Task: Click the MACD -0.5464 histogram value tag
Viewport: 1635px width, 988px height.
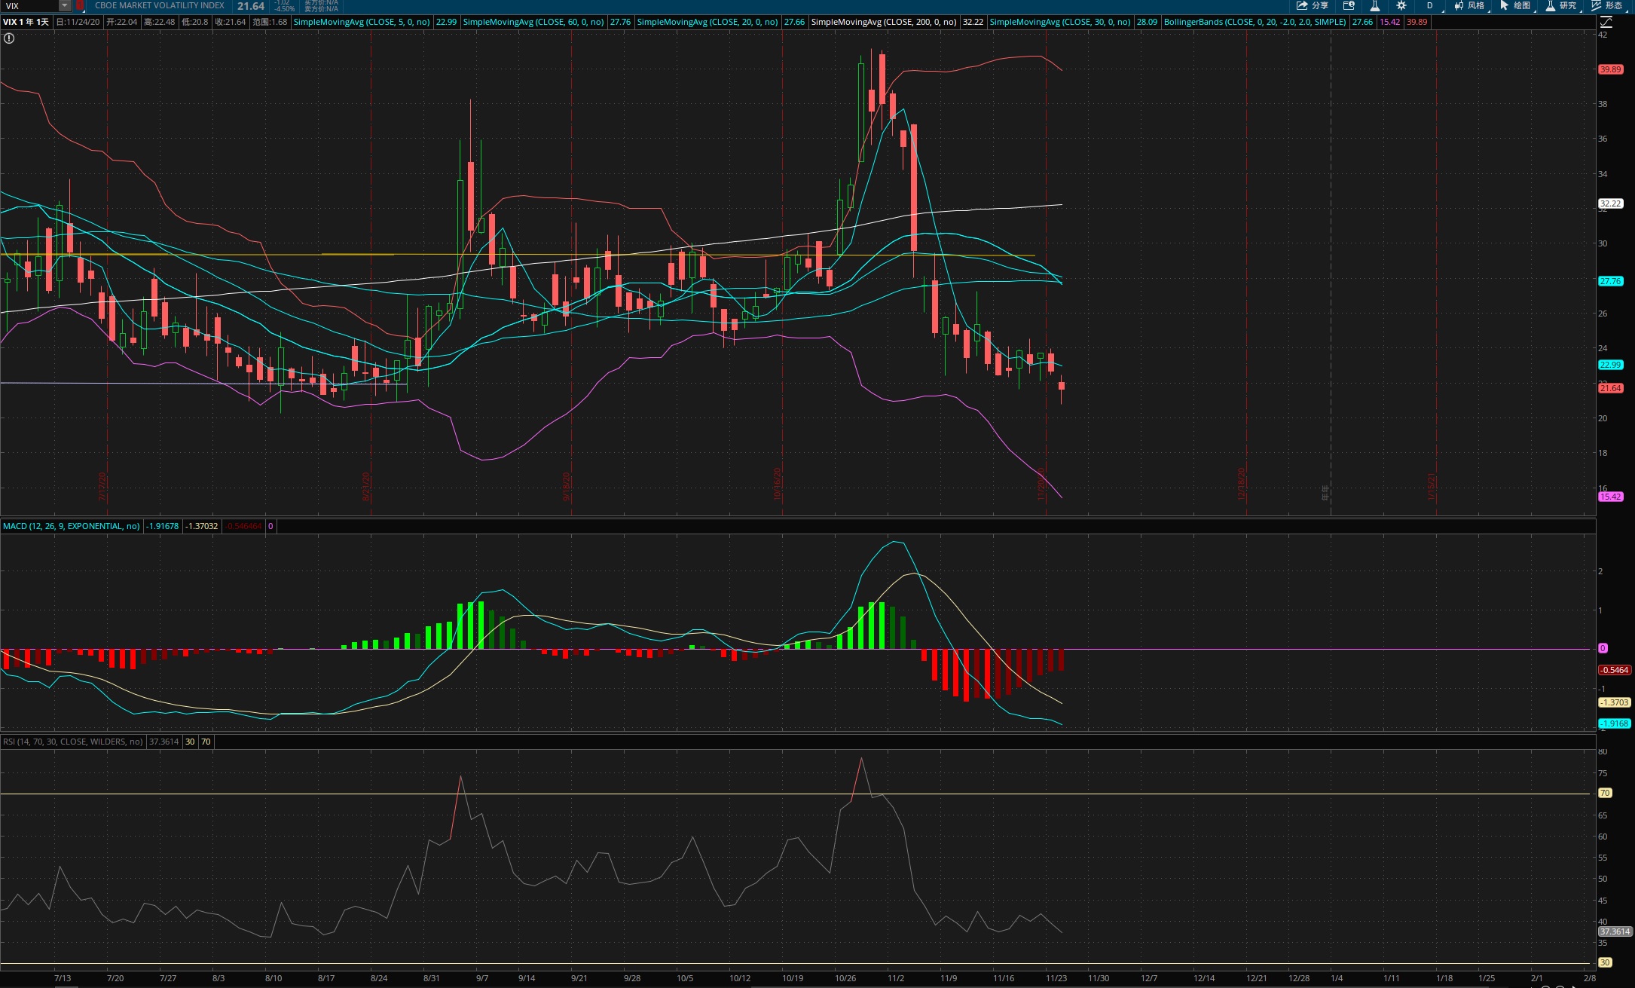Action: coord(1615,670)
